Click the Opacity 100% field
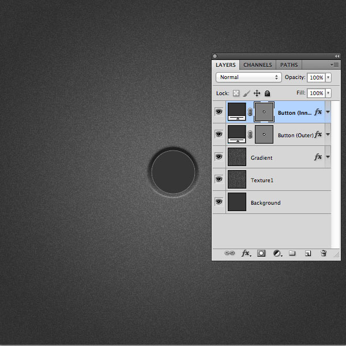Screen dimensions: 346x346 click(316, 77)
